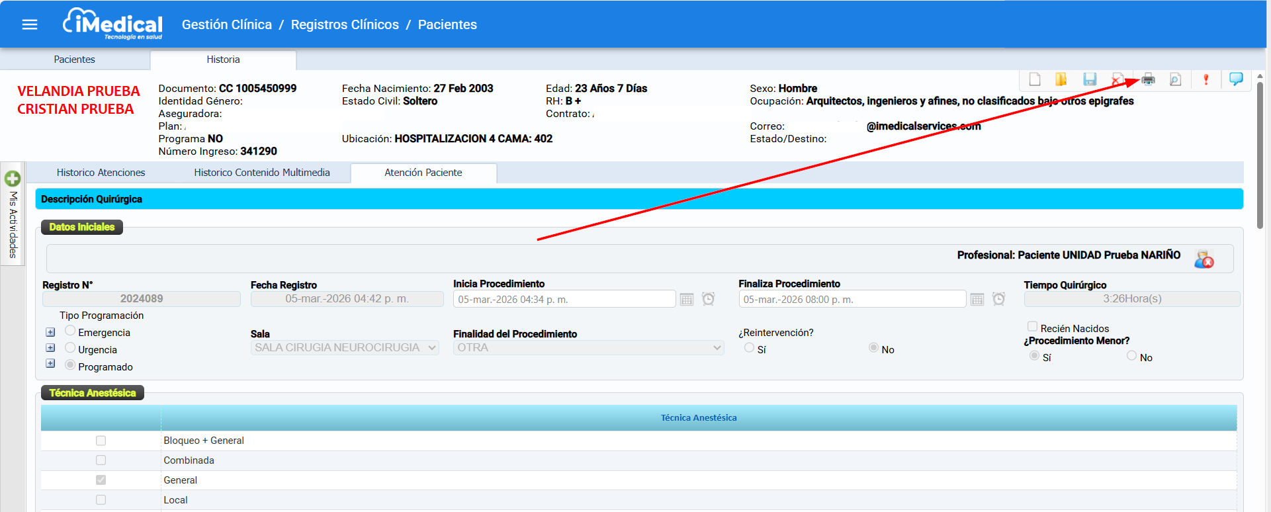
Task: Click the red exclamation alert icon
Action: click(x=1205, y=80)
